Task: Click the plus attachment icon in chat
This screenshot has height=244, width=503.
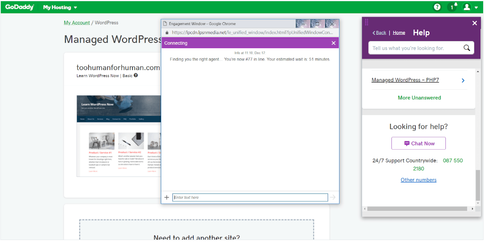Action: [167, 197]
